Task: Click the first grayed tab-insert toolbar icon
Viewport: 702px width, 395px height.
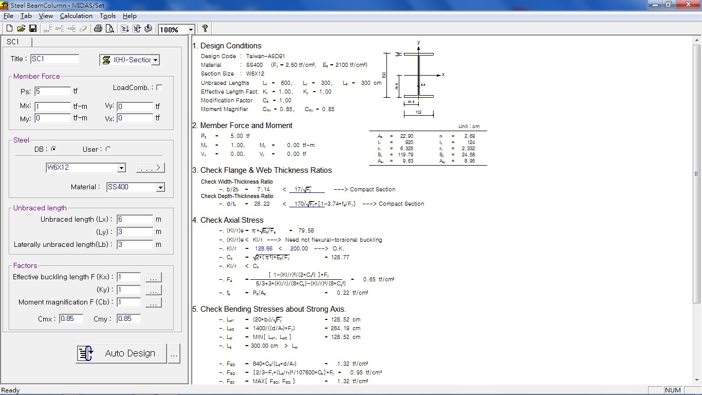Action: [x=48, y=29]
